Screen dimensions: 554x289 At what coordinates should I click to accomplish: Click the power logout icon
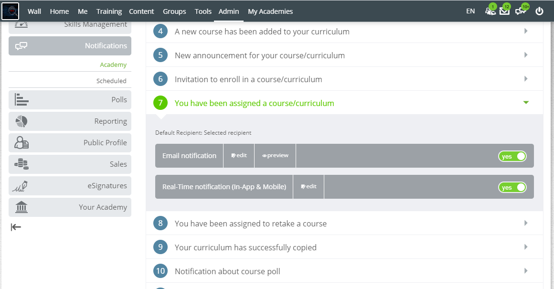[539, 11]
